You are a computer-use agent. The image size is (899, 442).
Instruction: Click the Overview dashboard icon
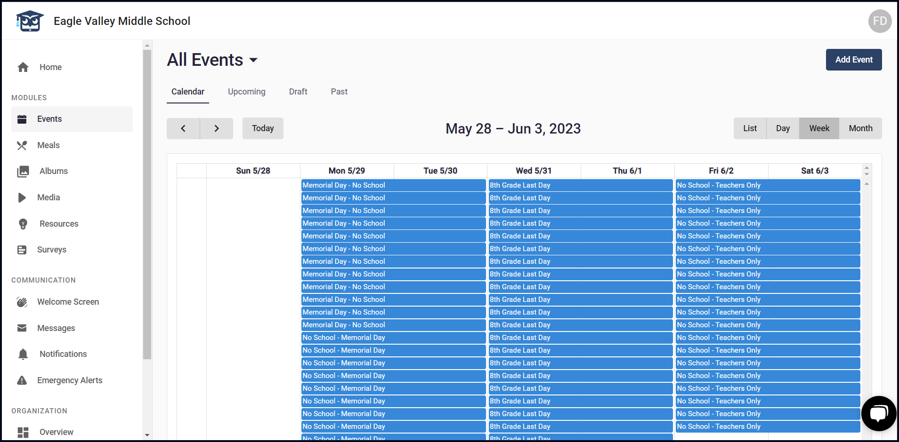23,432
